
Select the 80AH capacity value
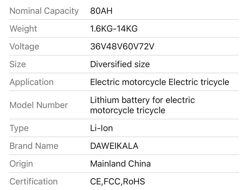point(101,11)
